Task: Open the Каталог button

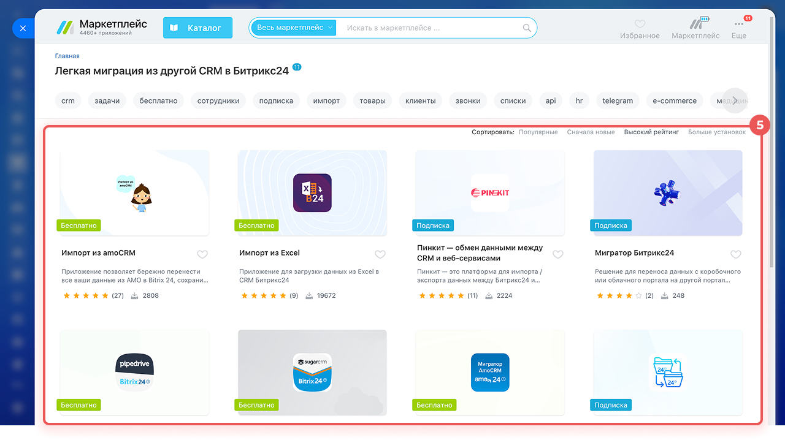Action: 197,28
